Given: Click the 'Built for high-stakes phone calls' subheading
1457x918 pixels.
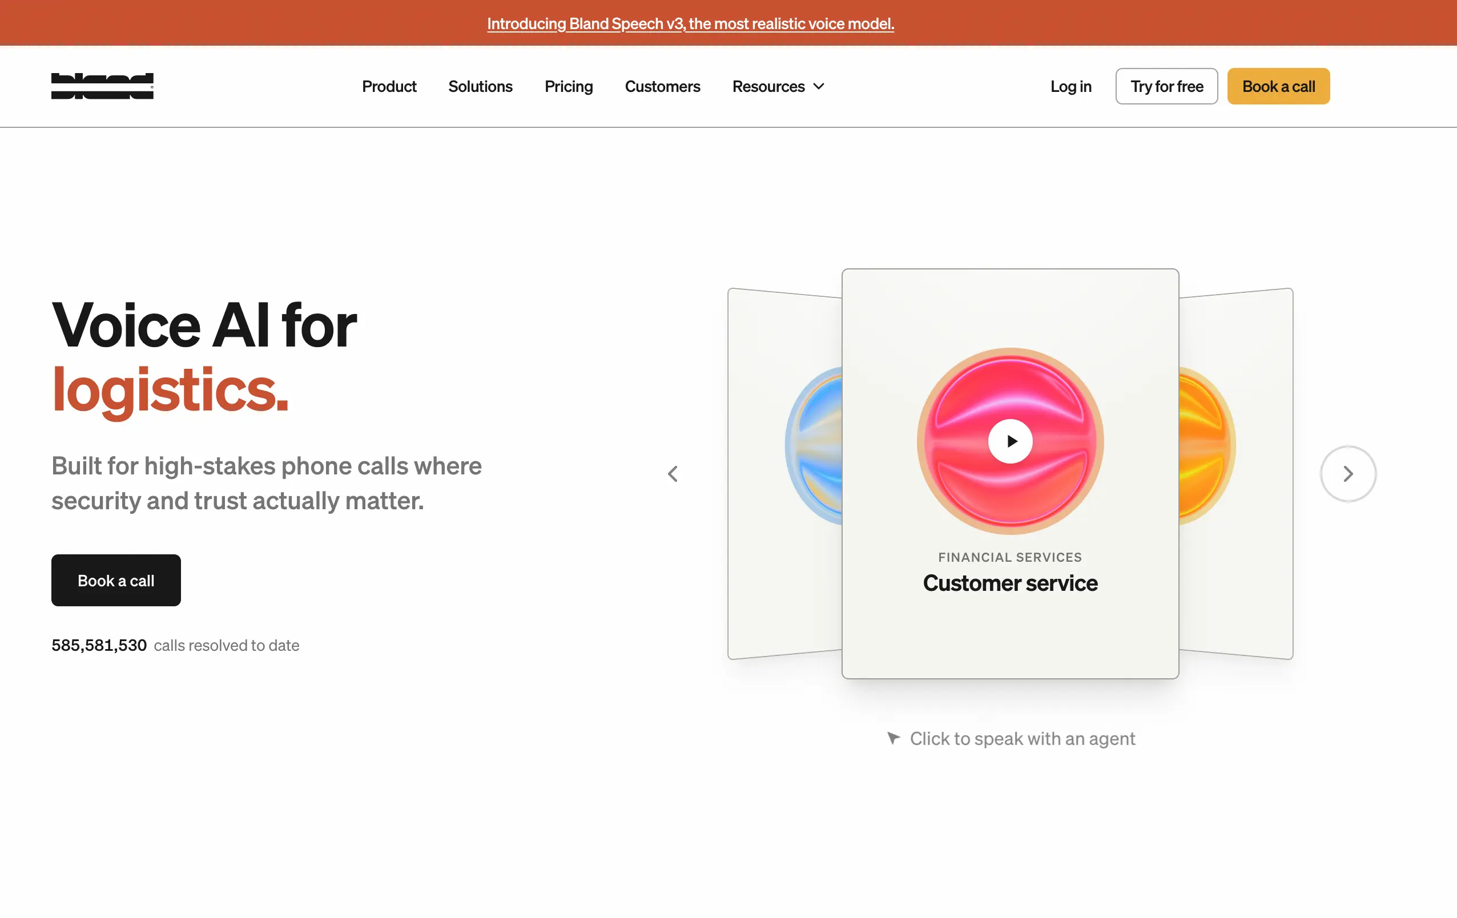Looking at the screenshot, I should point(267,483).
